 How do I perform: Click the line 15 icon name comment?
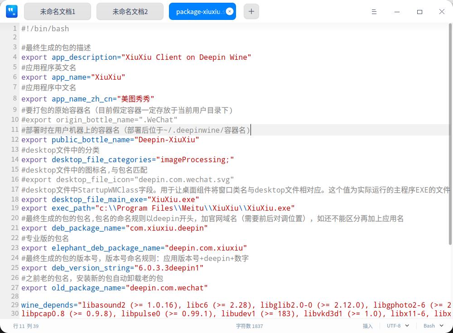click(x=84, y=170)
